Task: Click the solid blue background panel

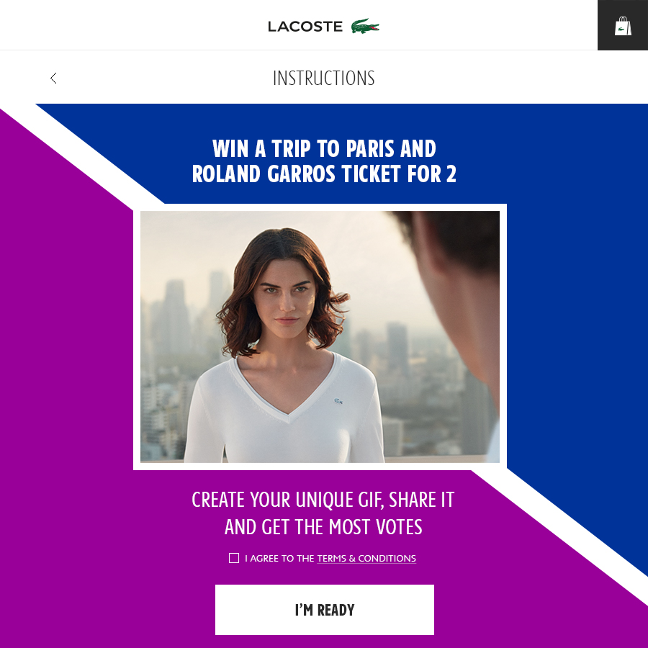Action: 575,289
